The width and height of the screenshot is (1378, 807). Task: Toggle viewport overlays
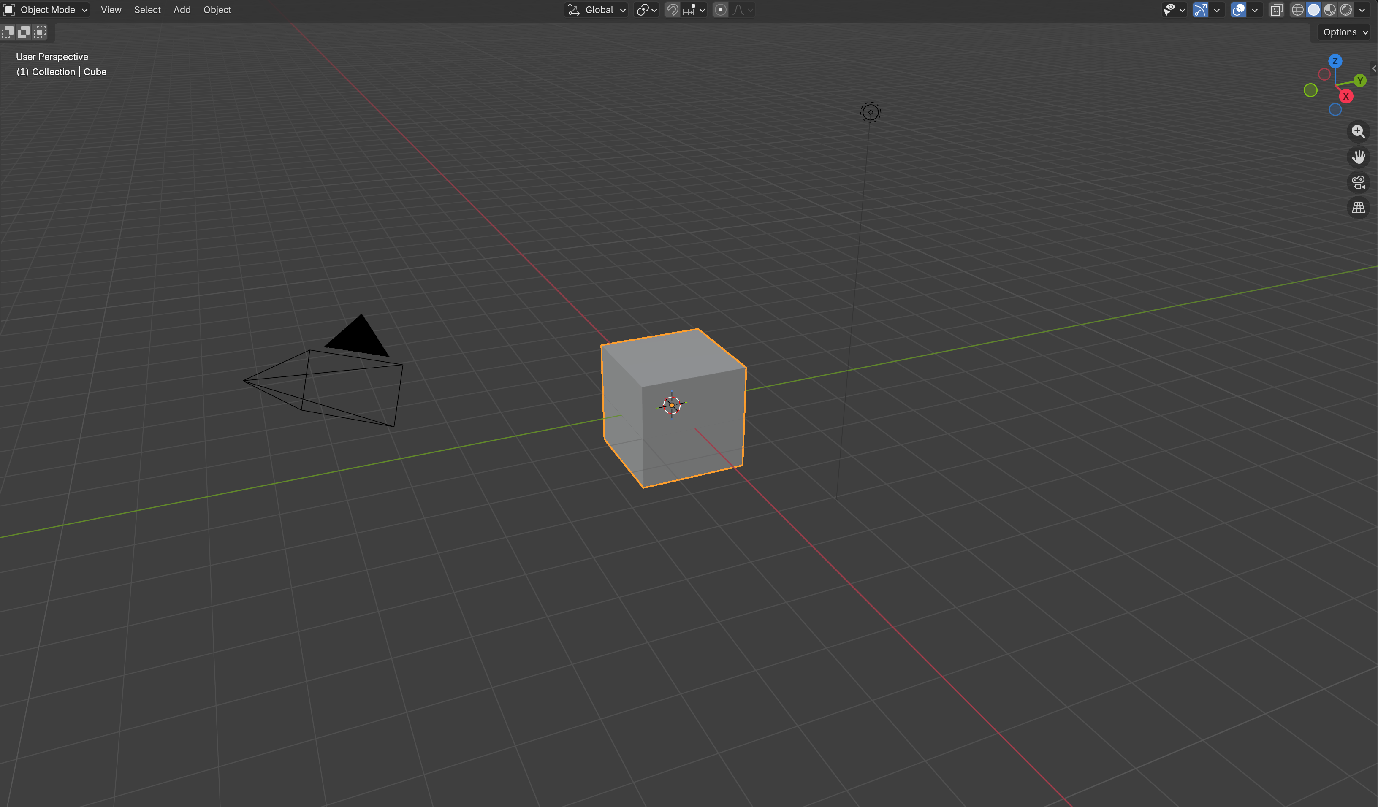1239,10
